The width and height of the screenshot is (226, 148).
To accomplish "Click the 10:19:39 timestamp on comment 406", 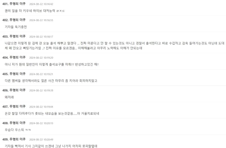I will (41, 90).
